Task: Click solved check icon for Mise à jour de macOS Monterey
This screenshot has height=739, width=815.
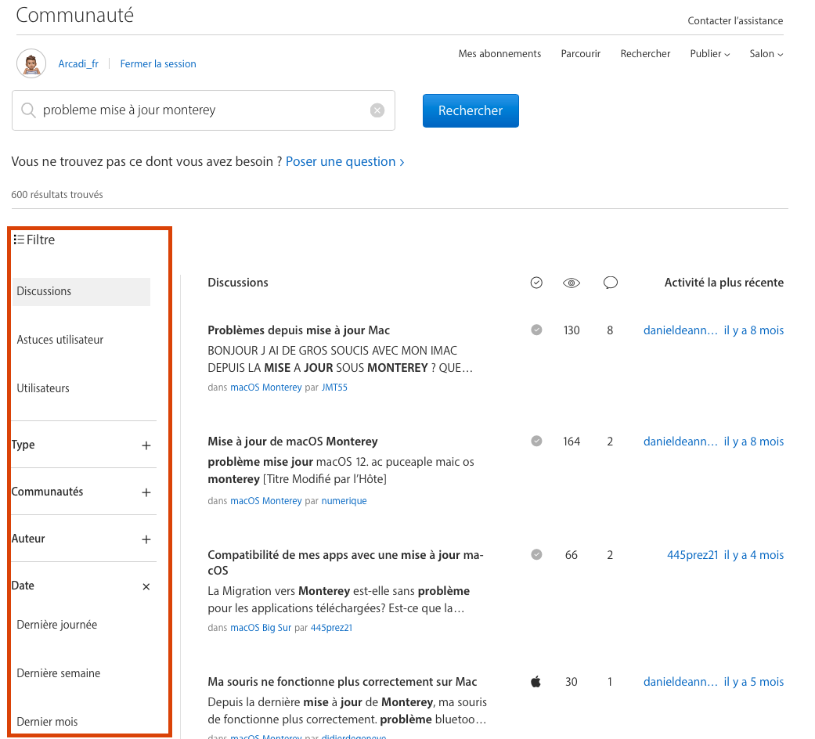Action: pos(536,442)
